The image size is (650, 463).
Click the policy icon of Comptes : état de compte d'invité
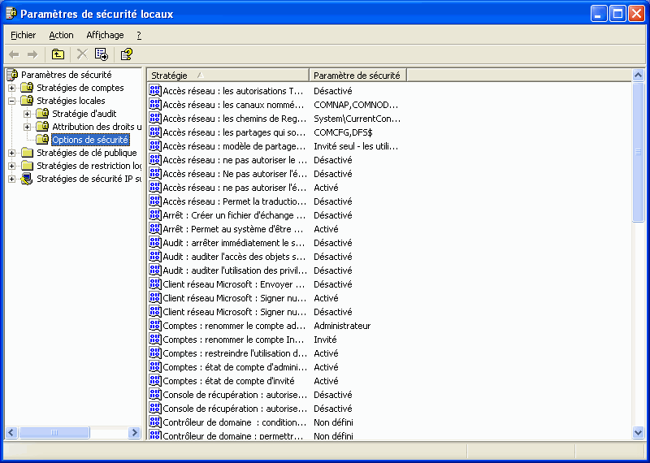point(155,380)
